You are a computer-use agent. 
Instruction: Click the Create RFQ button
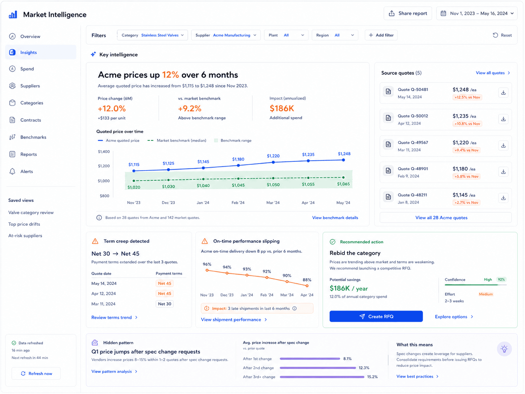click(376, 316)
